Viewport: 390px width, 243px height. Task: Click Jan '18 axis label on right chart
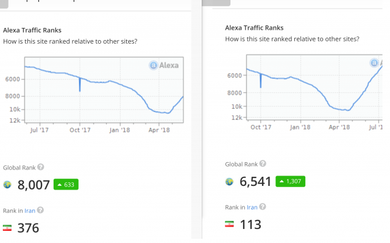pyautogui.click(x=300, y=127)
